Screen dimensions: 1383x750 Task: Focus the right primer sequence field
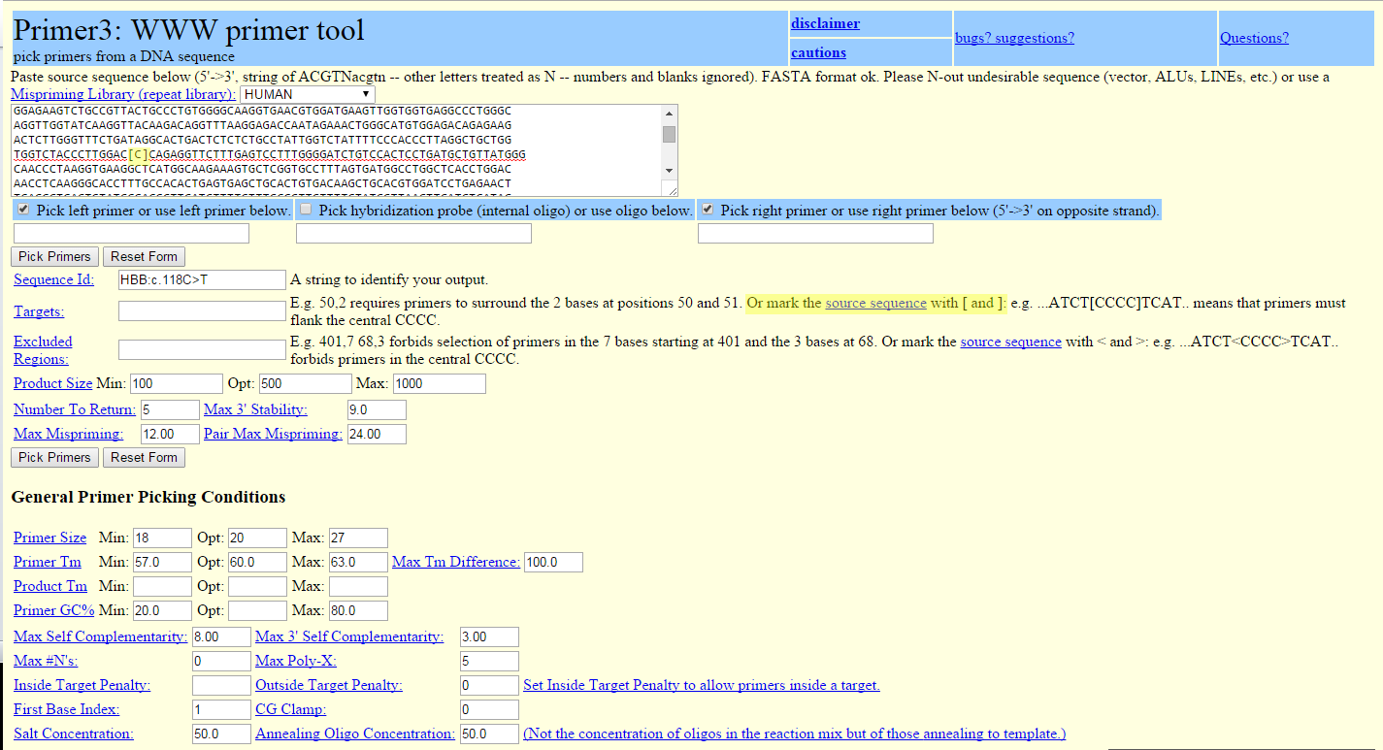(x=815, y=233)
